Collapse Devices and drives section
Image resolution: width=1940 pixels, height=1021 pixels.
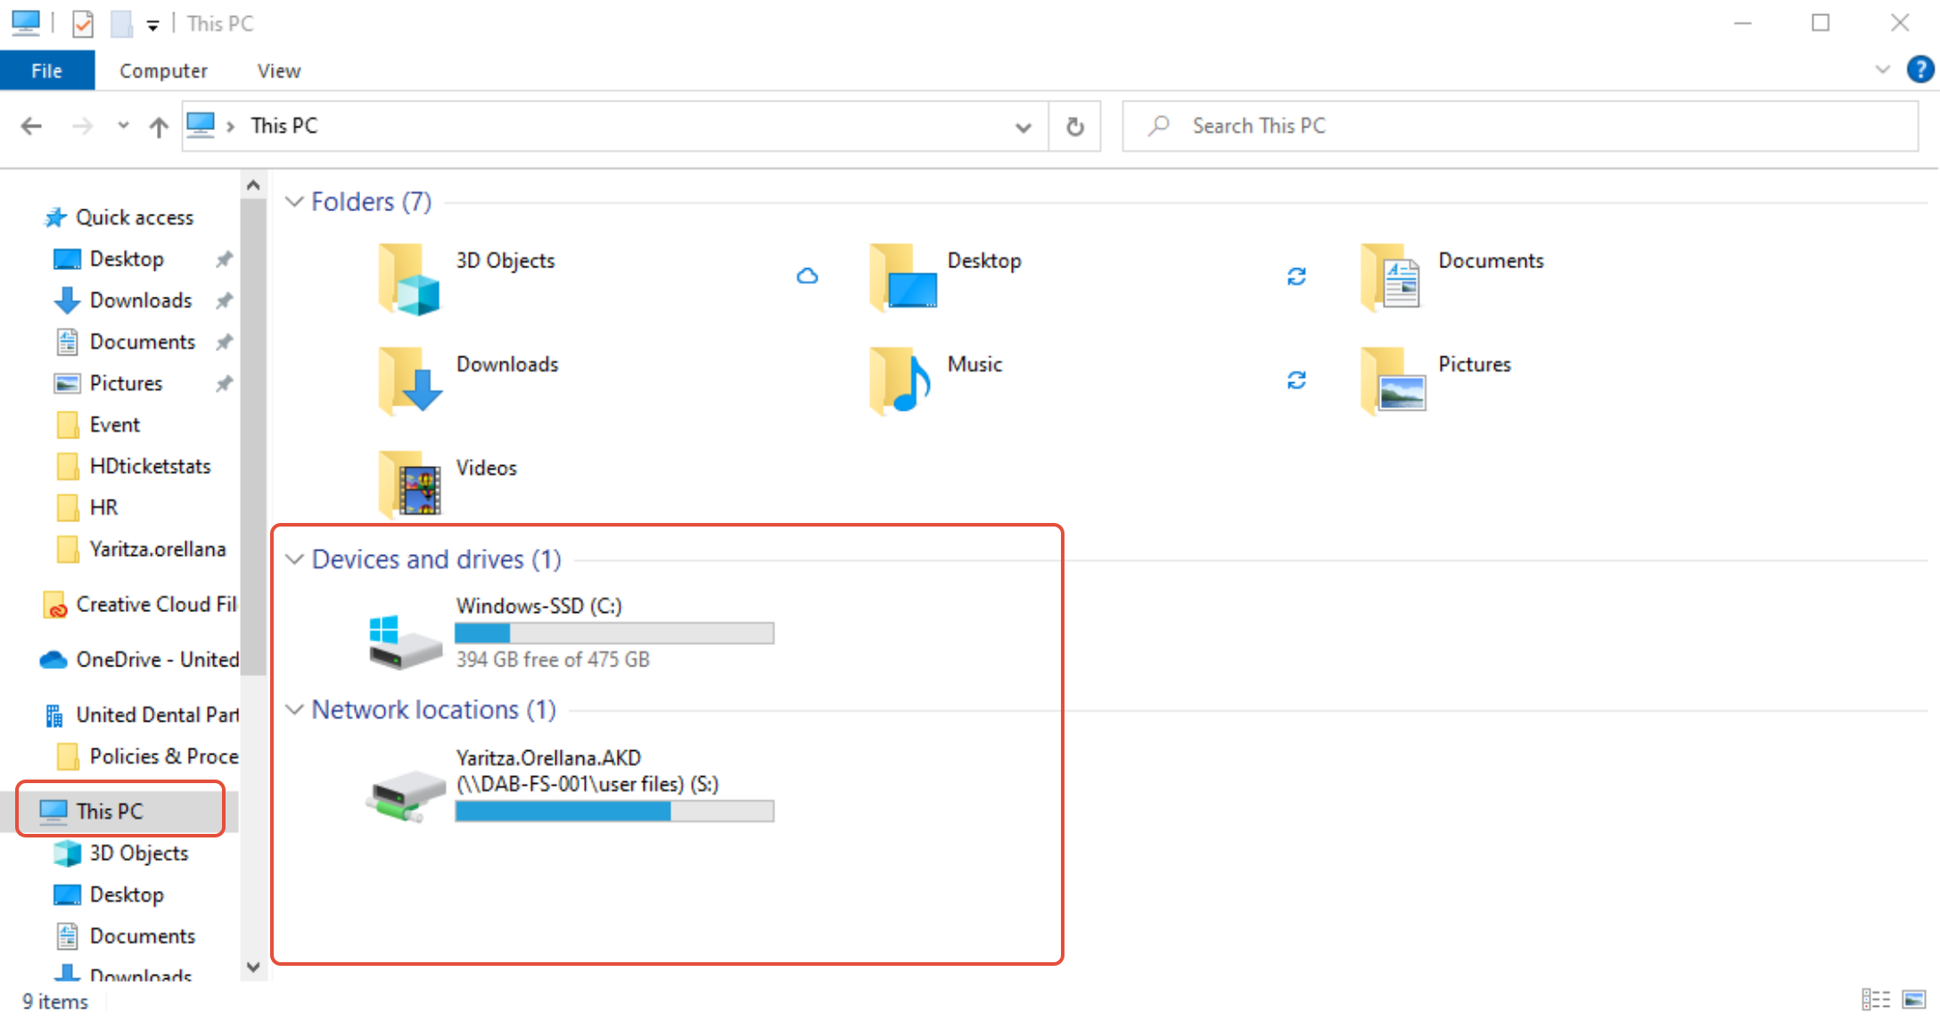pyautogui.click(x=294, y=560)
